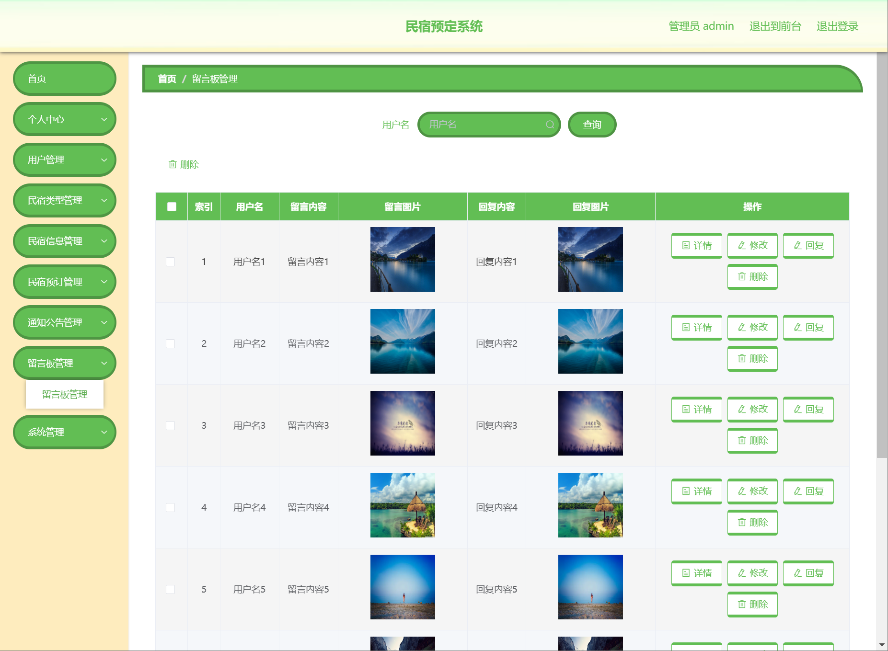
Task: Delete row 用户名3 with 删除
Action: pyautogui.click(x=752, y=440)
